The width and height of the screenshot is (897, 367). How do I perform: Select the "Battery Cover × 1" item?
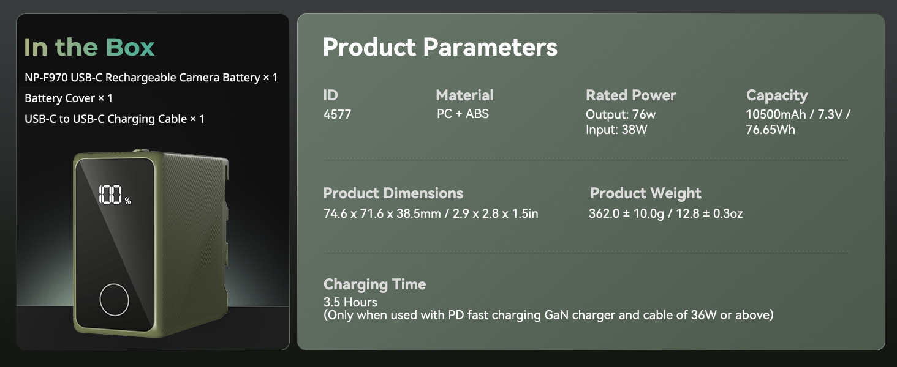(x=69, y=98)
